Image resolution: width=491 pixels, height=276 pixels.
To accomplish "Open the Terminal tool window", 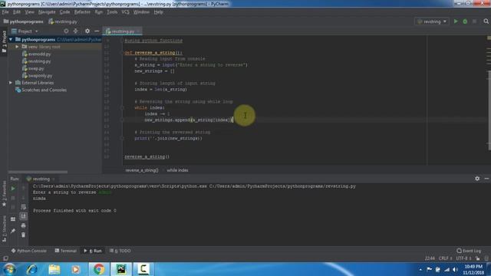I will [x=65, y=251].
